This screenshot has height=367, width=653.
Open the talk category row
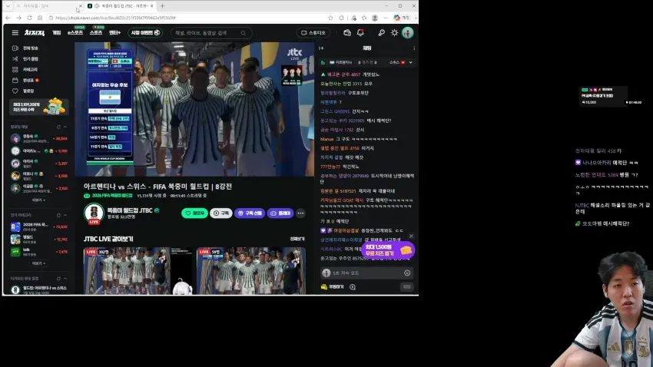(38, 252)
